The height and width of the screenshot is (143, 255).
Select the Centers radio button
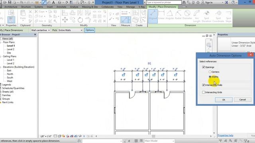210,71
